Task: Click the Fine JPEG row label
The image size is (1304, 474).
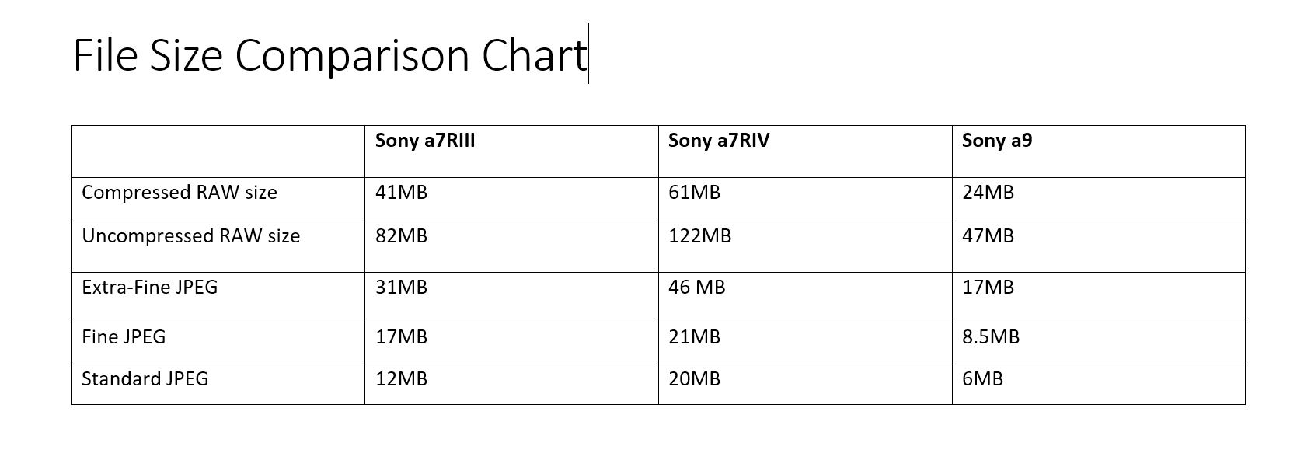Action: [124, 336]
